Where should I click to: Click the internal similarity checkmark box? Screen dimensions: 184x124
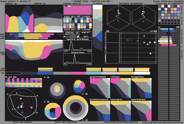tap(77, 33)
